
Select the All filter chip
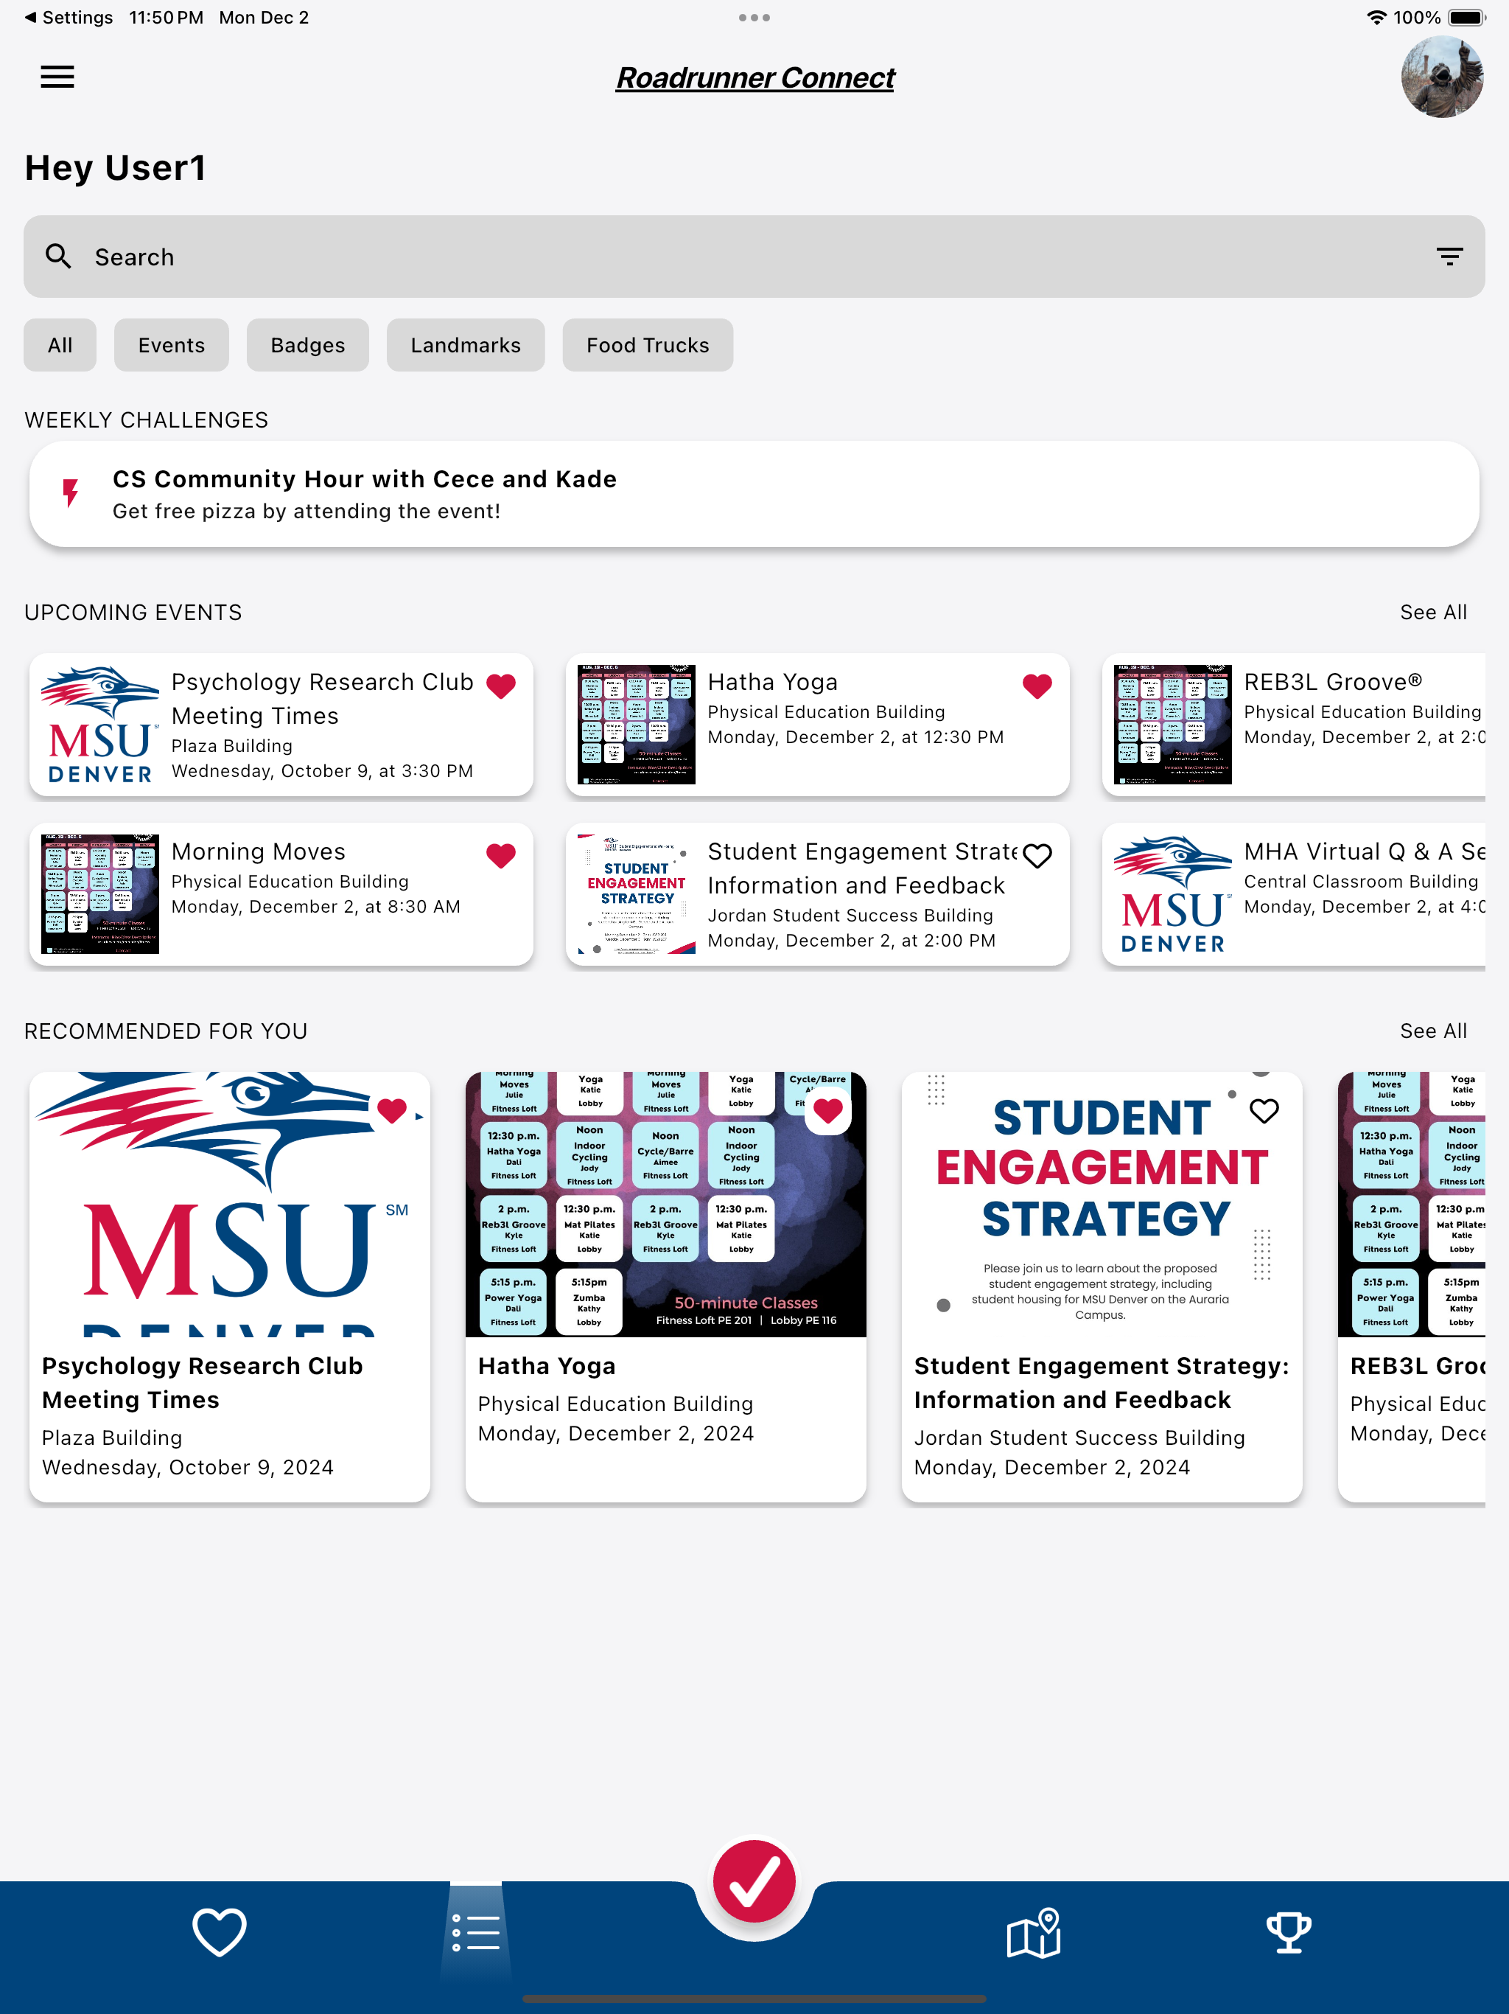[60, 345]
